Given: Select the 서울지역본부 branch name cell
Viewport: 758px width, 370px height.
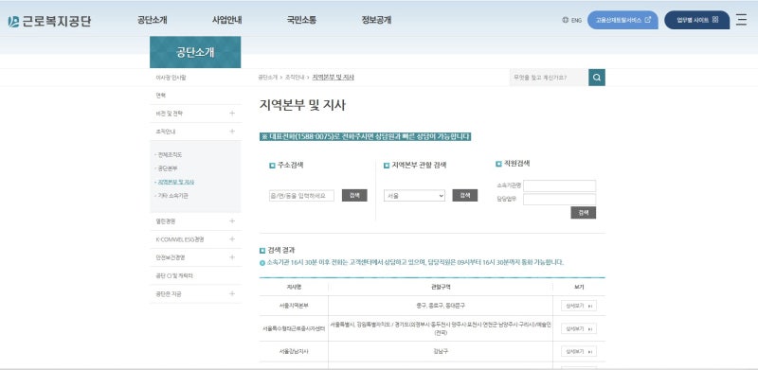Looking at the screenshot, I should click(294, 306).
